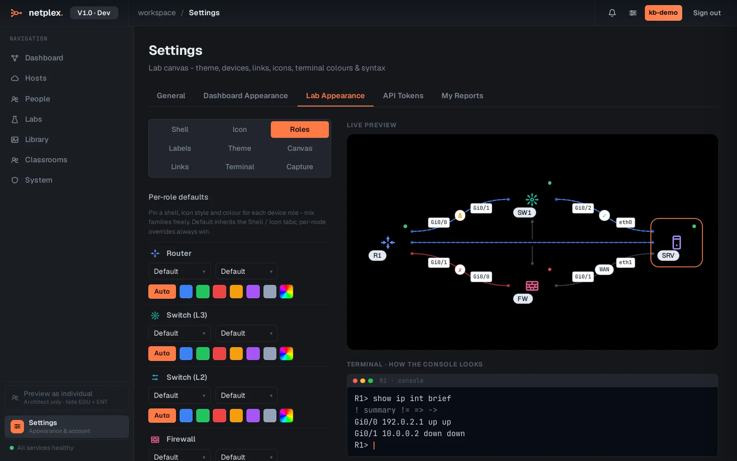Image resolution: width=737 pixels, height=461 pixels.
Task: Click the red terminal window dot
Action: (x=355, y=381)
